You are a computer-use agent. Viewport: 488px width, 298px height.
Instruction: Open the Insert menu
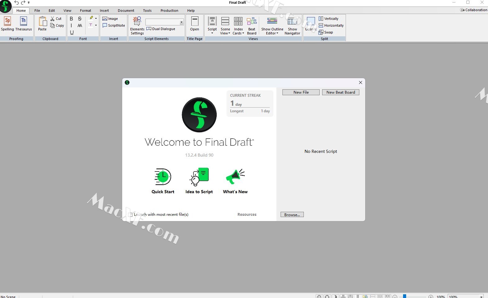tap(104, 11)
